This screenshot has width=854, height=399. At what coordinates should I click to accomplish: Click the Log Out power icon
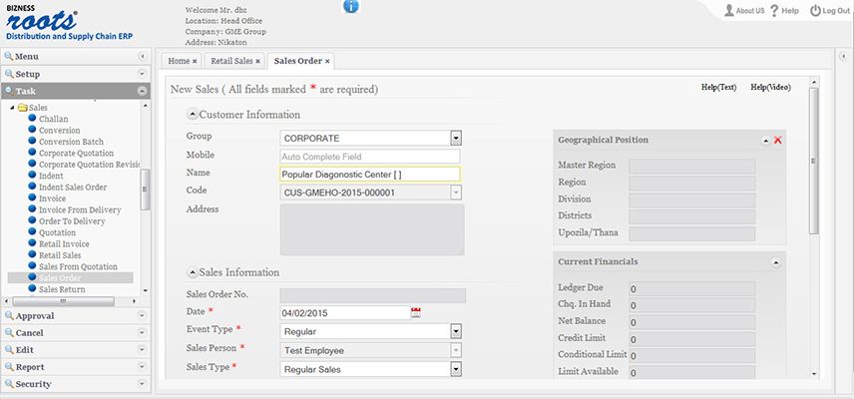pyautogui.click(x=815, y=10)
